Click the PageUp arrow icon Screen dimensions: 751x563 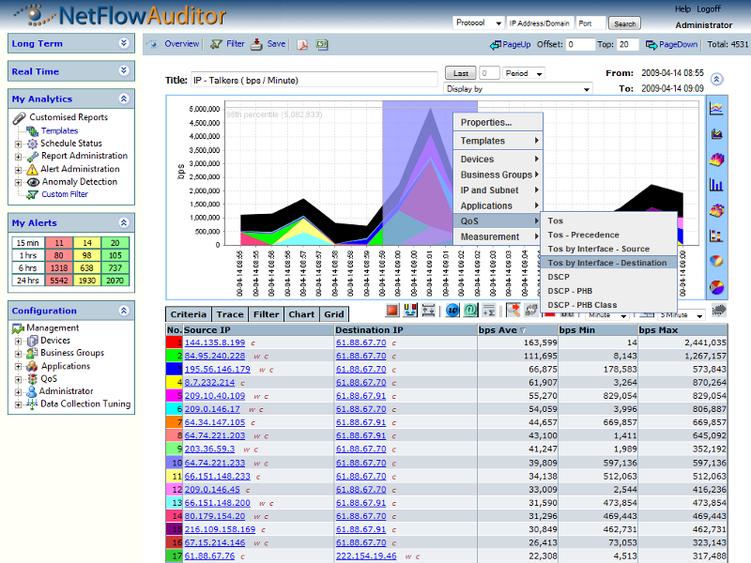point(496,45)
